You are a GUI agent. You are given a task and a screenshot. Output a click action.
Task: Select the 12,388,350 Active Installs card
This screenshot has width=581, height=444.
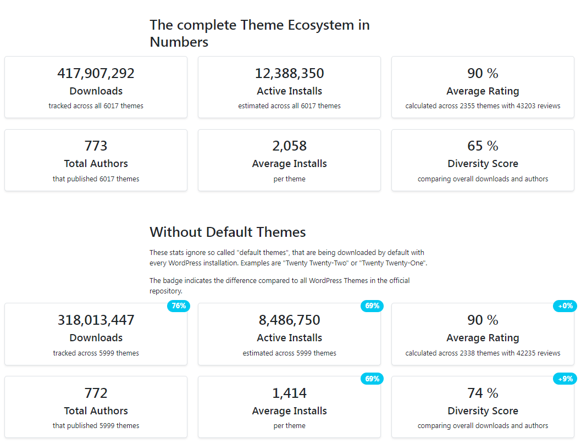[289, 87]
